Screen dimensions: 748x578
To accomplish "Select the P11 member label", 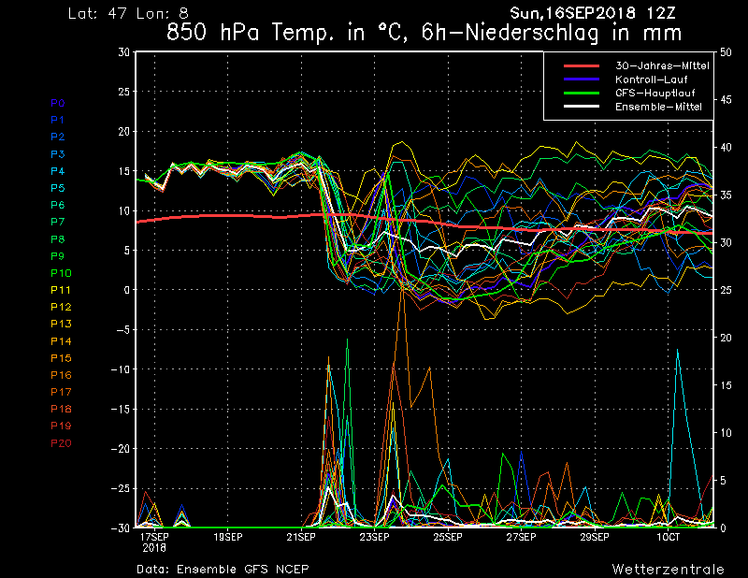I will tap(61, 290).
